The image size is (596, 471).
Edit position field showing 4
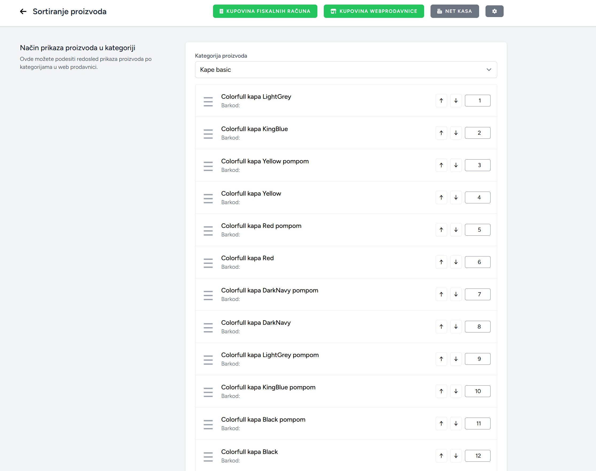pos(477,197)
